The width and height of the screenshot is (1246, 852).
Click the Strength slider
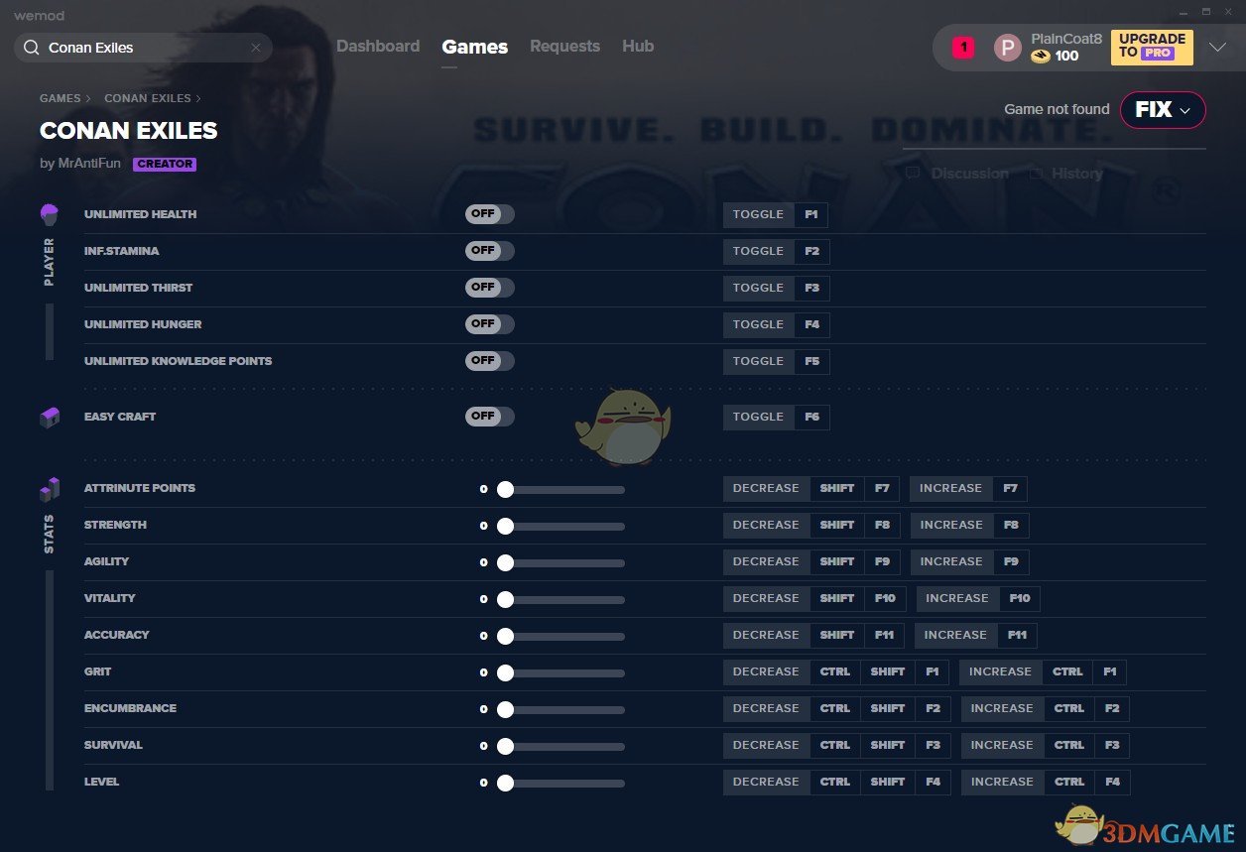point(561,526)
